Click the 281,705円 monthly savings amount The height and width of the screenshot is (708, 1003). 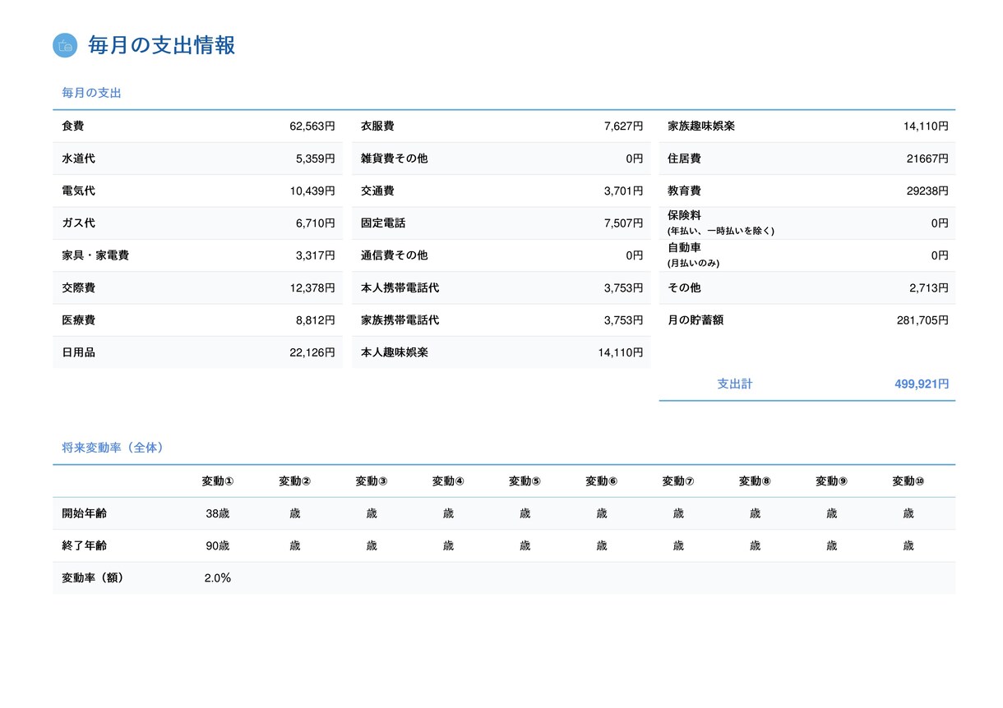click(x=922, y=320)
